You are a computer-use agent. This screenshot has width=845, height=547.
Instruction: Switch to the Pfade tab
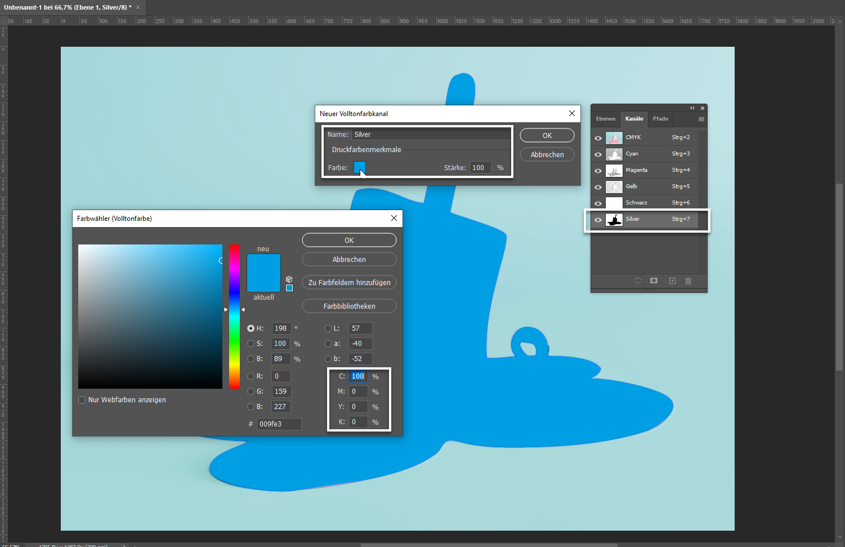[660, 119]
